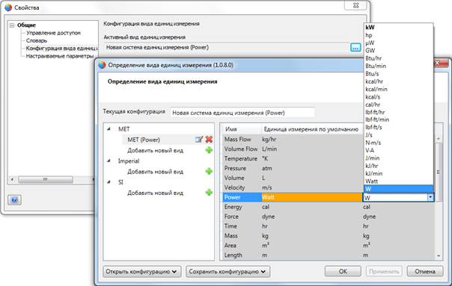Open Открыть конфигурацию dropdown button
Image resolution: width=452 pixels, height=286 pixels.
(142, 271)
